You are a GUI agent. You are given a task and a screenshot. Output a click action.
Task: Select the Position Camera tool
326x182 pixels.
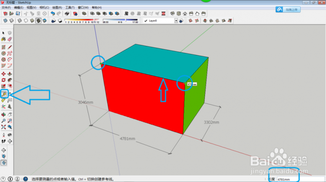(x=3, y=135)
